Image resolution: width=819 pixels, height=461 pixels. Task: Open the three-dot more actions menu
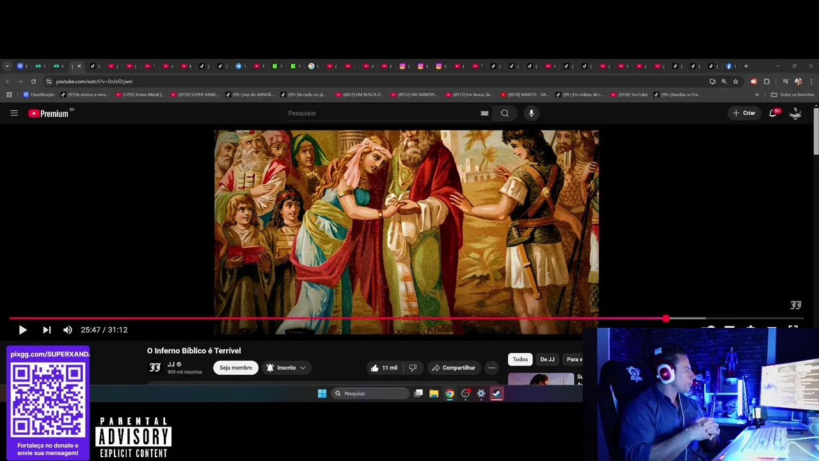coord(491,368)
